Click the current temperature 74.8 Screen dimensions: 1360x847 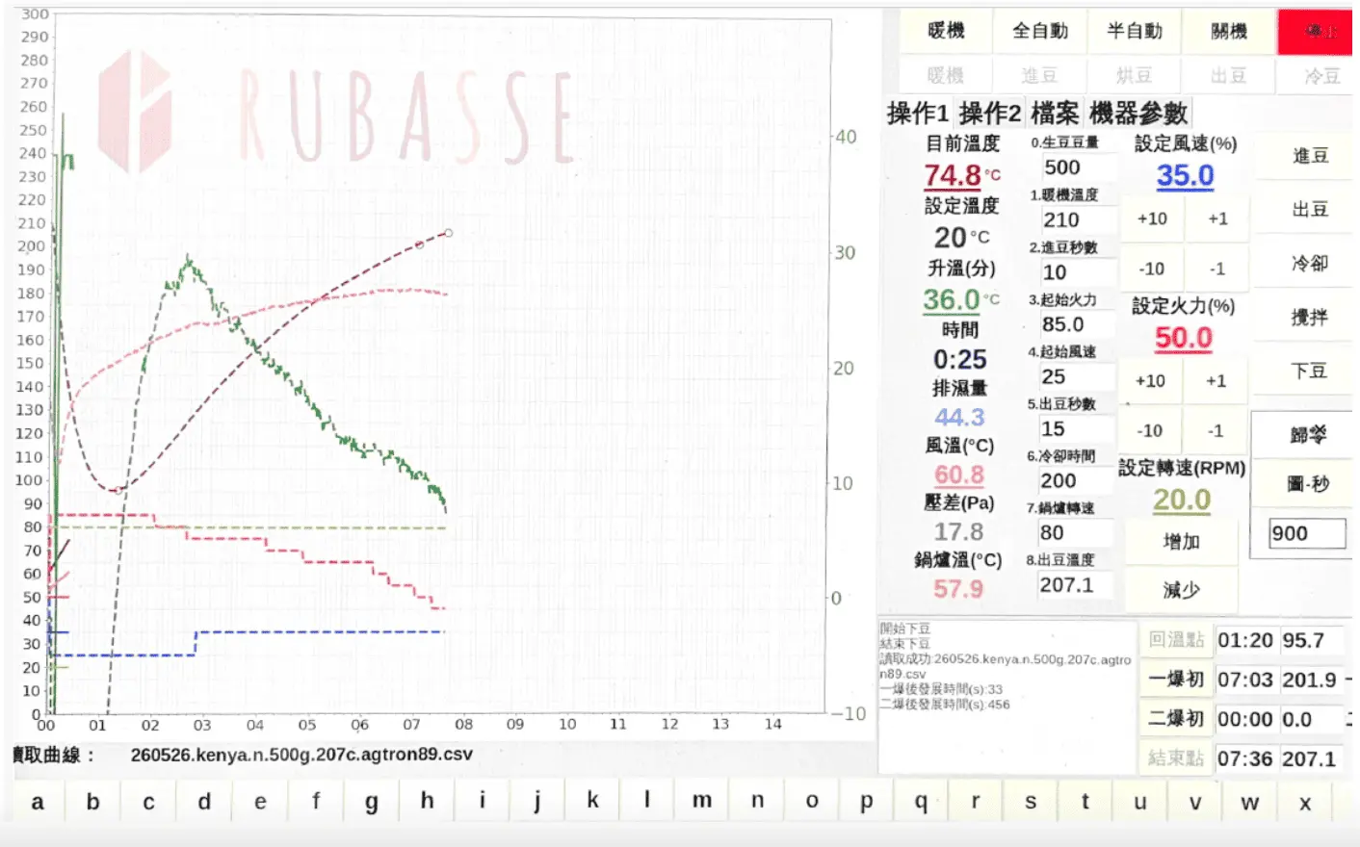coord(952,175)
